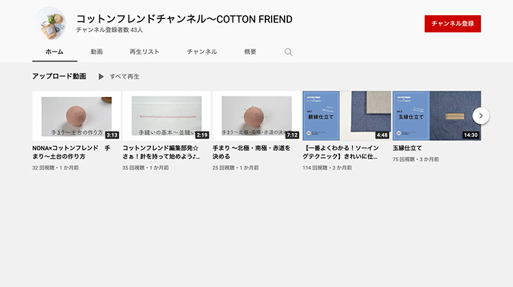The width and height of the screenshot is (513, 287).
Task: Click the text 35 回視聴・1 か月前
Action: (x=146, y=167)
